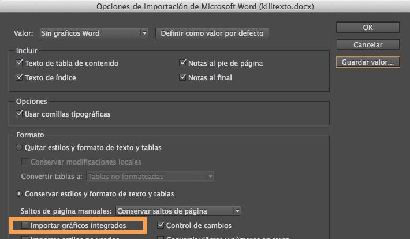
Task: Toggle Notas al pie de página checkbox
Action: pos(182,63)
